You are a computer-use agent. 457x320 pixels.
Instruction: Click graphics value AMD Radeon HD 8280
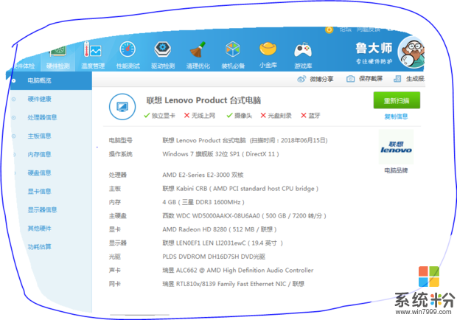[x=220, y=229]
